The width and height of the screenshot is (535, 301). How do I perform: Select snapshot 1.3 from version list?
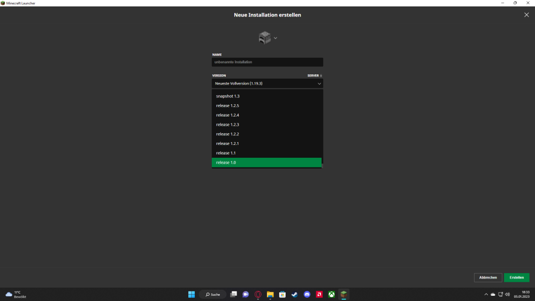pyautogui.click(x=266, y=96)
